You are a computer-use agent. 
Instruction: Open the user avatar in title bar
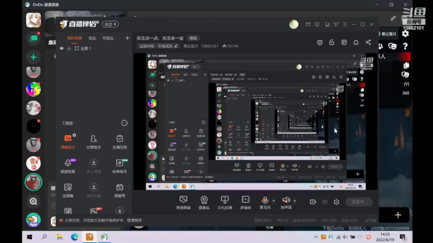click(294, 24)
